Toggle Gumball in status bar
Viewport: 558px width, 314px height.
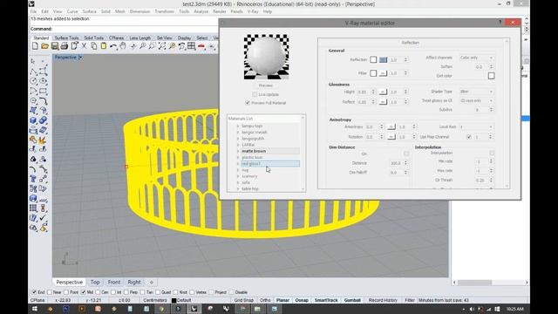tap(352, 300)
